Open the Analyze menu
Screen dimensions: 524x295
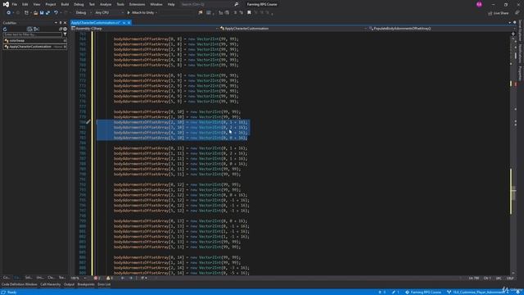(106, 4)
